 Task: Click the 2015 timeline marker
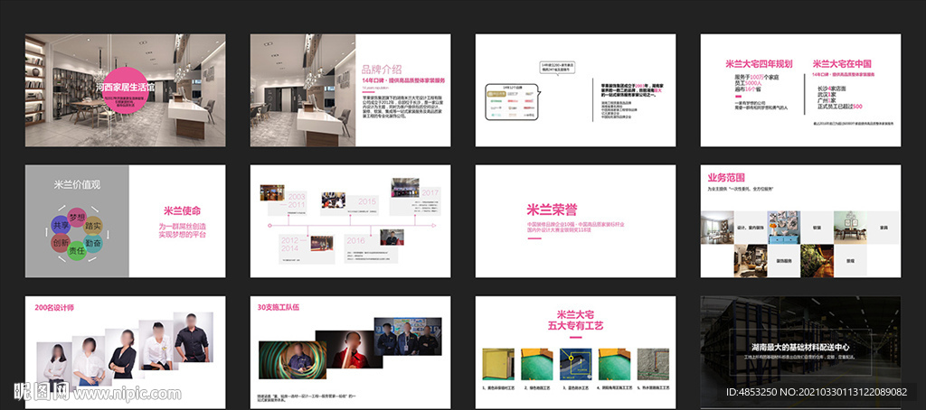tap(367, 201)
